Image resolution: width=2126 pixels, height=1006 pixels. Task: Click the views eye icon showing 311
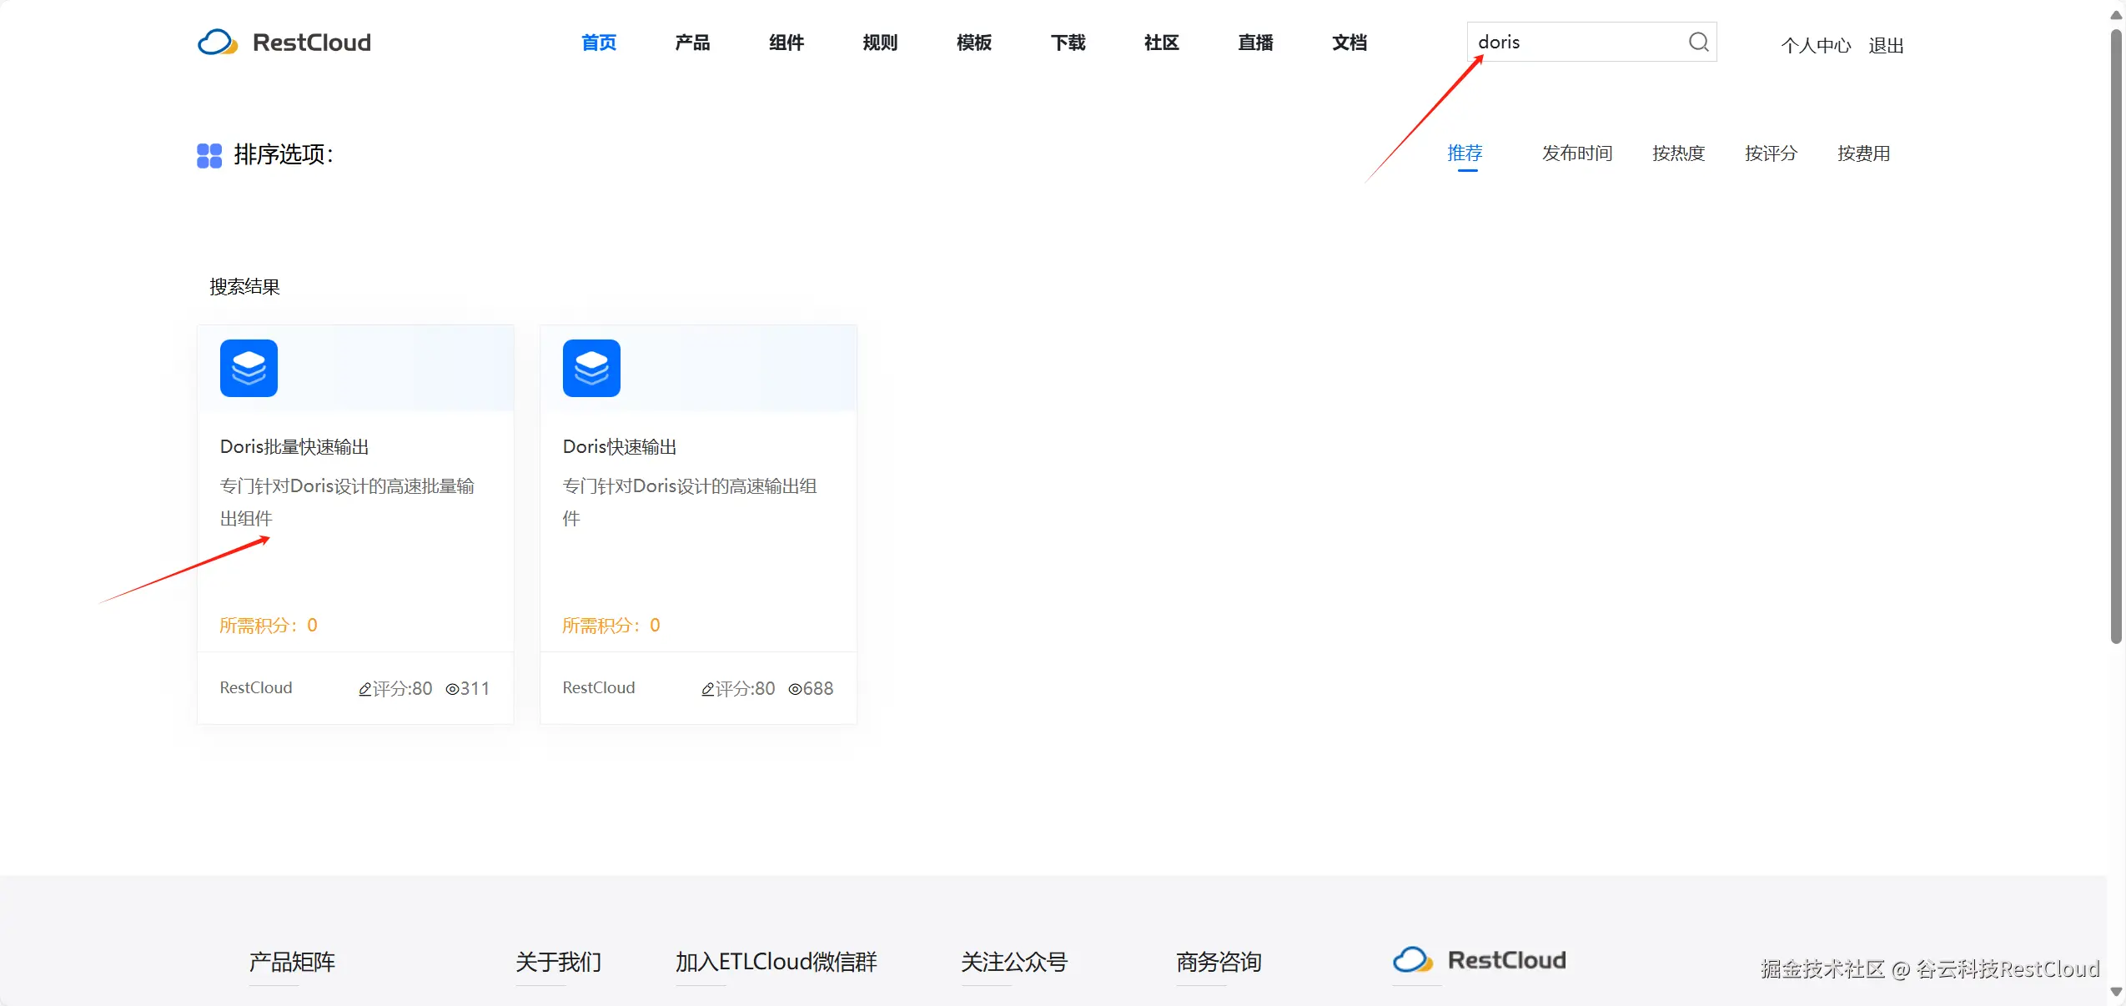point(452,689)
